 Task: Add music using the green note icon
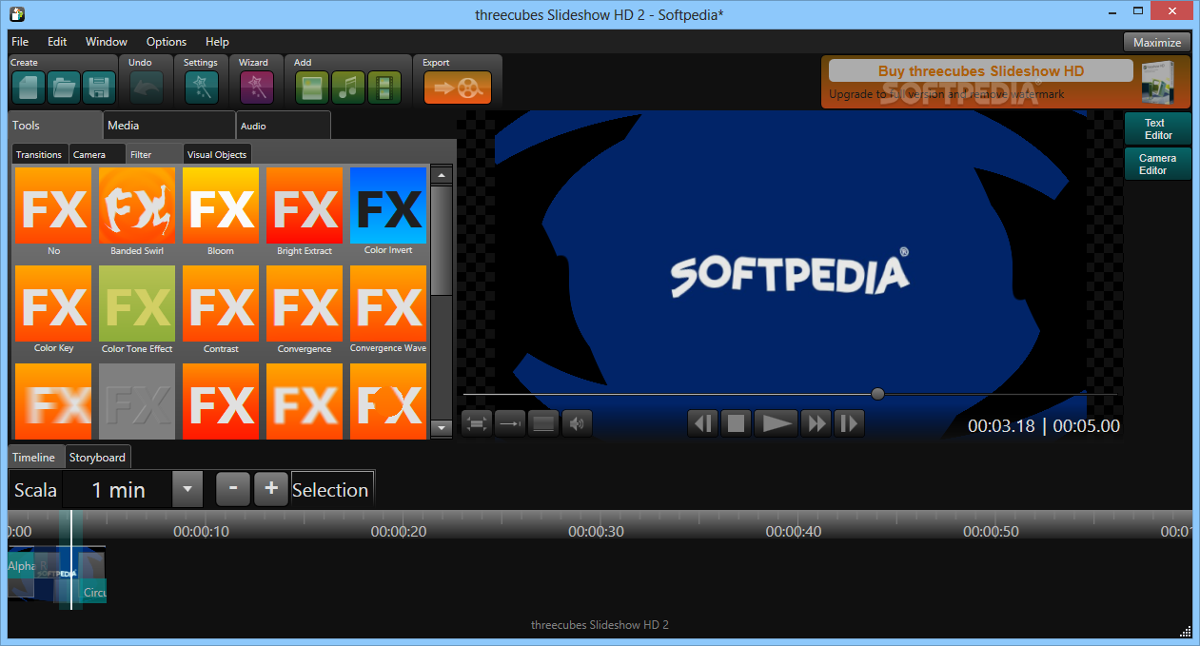348,88
